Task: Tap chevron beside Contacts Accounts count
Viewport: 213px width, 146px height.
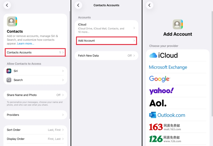Action: click(63, 52)
